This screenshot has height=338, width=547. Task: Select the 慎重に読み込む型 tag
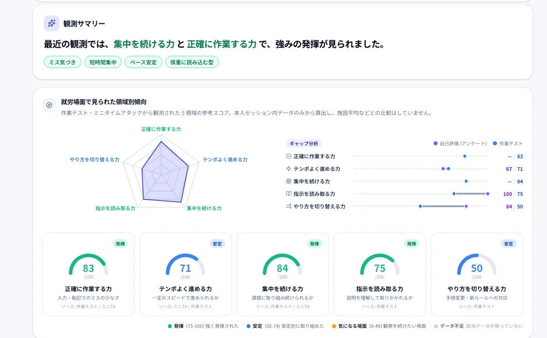192,62
